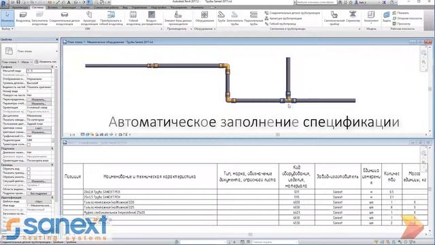Choose Преобразовать в гибкий воздуховод

click(x=111, y=18)
